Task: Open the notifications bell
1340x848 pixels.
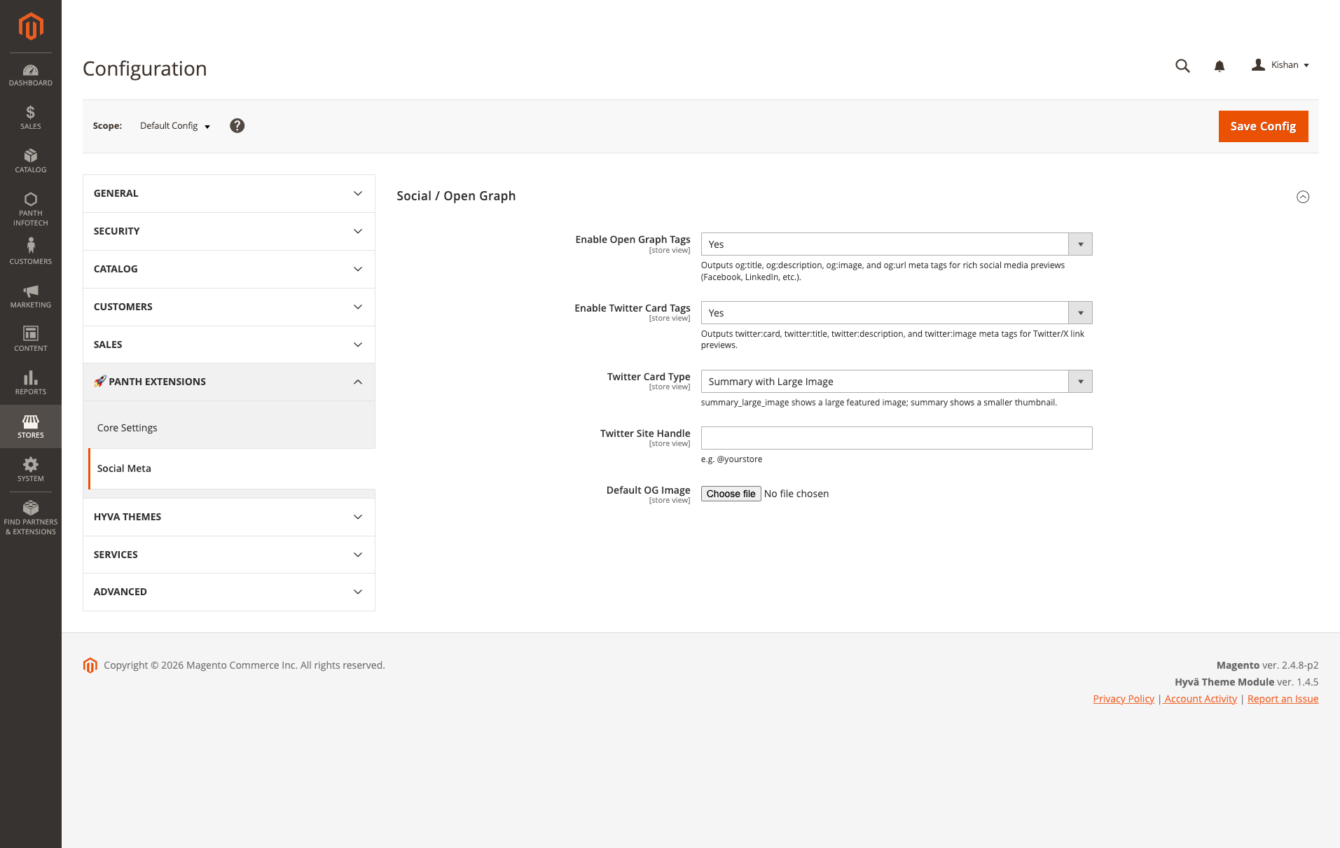Action: click(x=1220, y=65)
